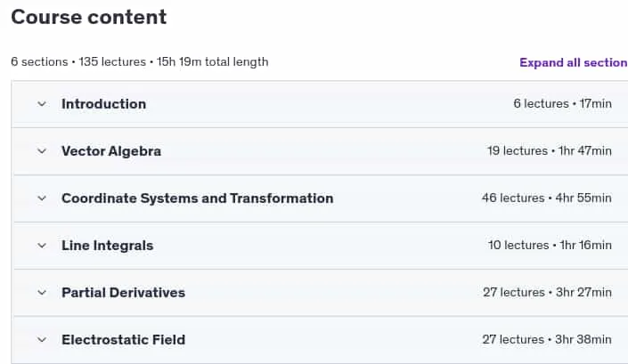Click the 46 lectures 4hr 55min label
628x364 pixels.
click(x=546, y=198)
